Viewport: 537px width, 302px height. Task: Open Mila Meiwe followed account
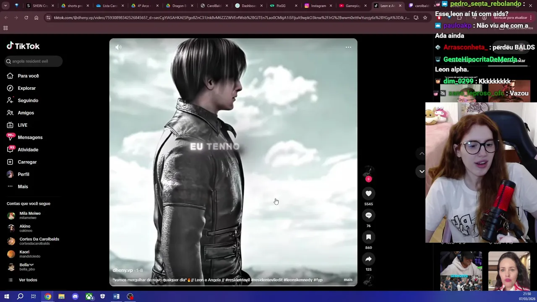(x=29, y=216)
